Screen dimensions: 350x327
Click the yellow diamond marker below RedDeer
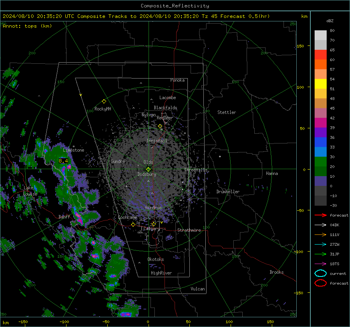[160, 126]
